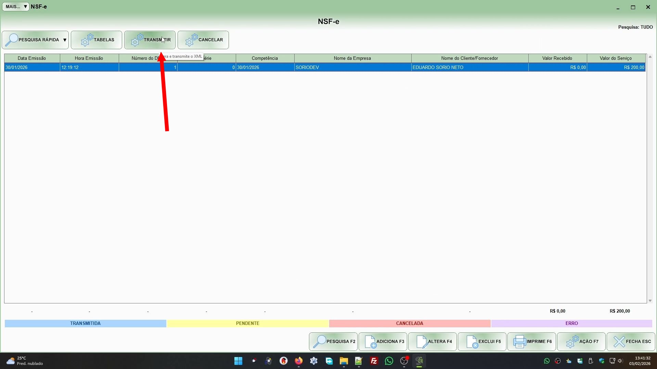Print using IMPRIME F6 button

coord(531,341)
